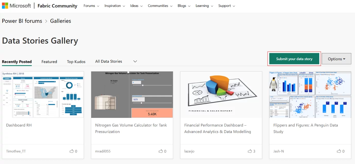Screen dimensions: 355x164
Task: Open the Inspiration dropdown menu
Action: (115, 6)
